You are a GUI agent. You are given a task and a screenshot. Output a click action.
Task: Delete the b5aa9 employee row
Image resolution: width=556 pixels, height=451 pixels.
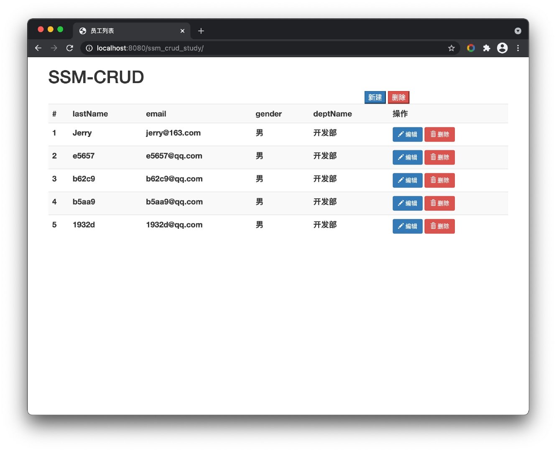pyautogui.click(x=439, y=203)
